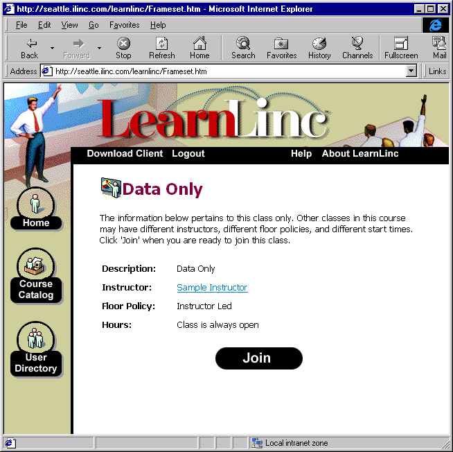
Task: Open the Favorites folder toolbar icon
Action: click(281, 44)
